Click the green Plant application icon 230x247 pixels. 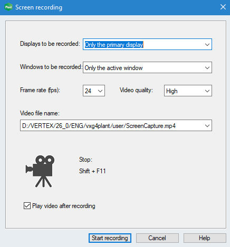(8, 7)
